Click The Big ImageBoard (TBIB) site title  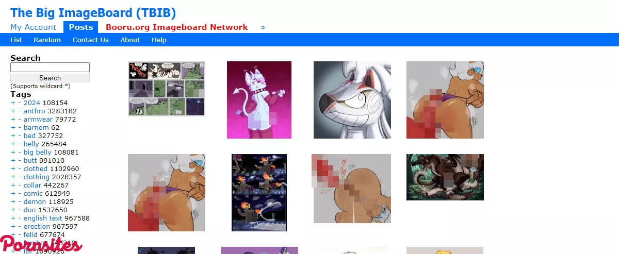(93, 12)
